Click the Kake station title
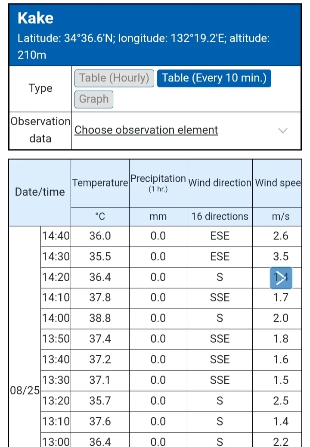Viewport: 310px width, 447px height. [x=36, y=18]
